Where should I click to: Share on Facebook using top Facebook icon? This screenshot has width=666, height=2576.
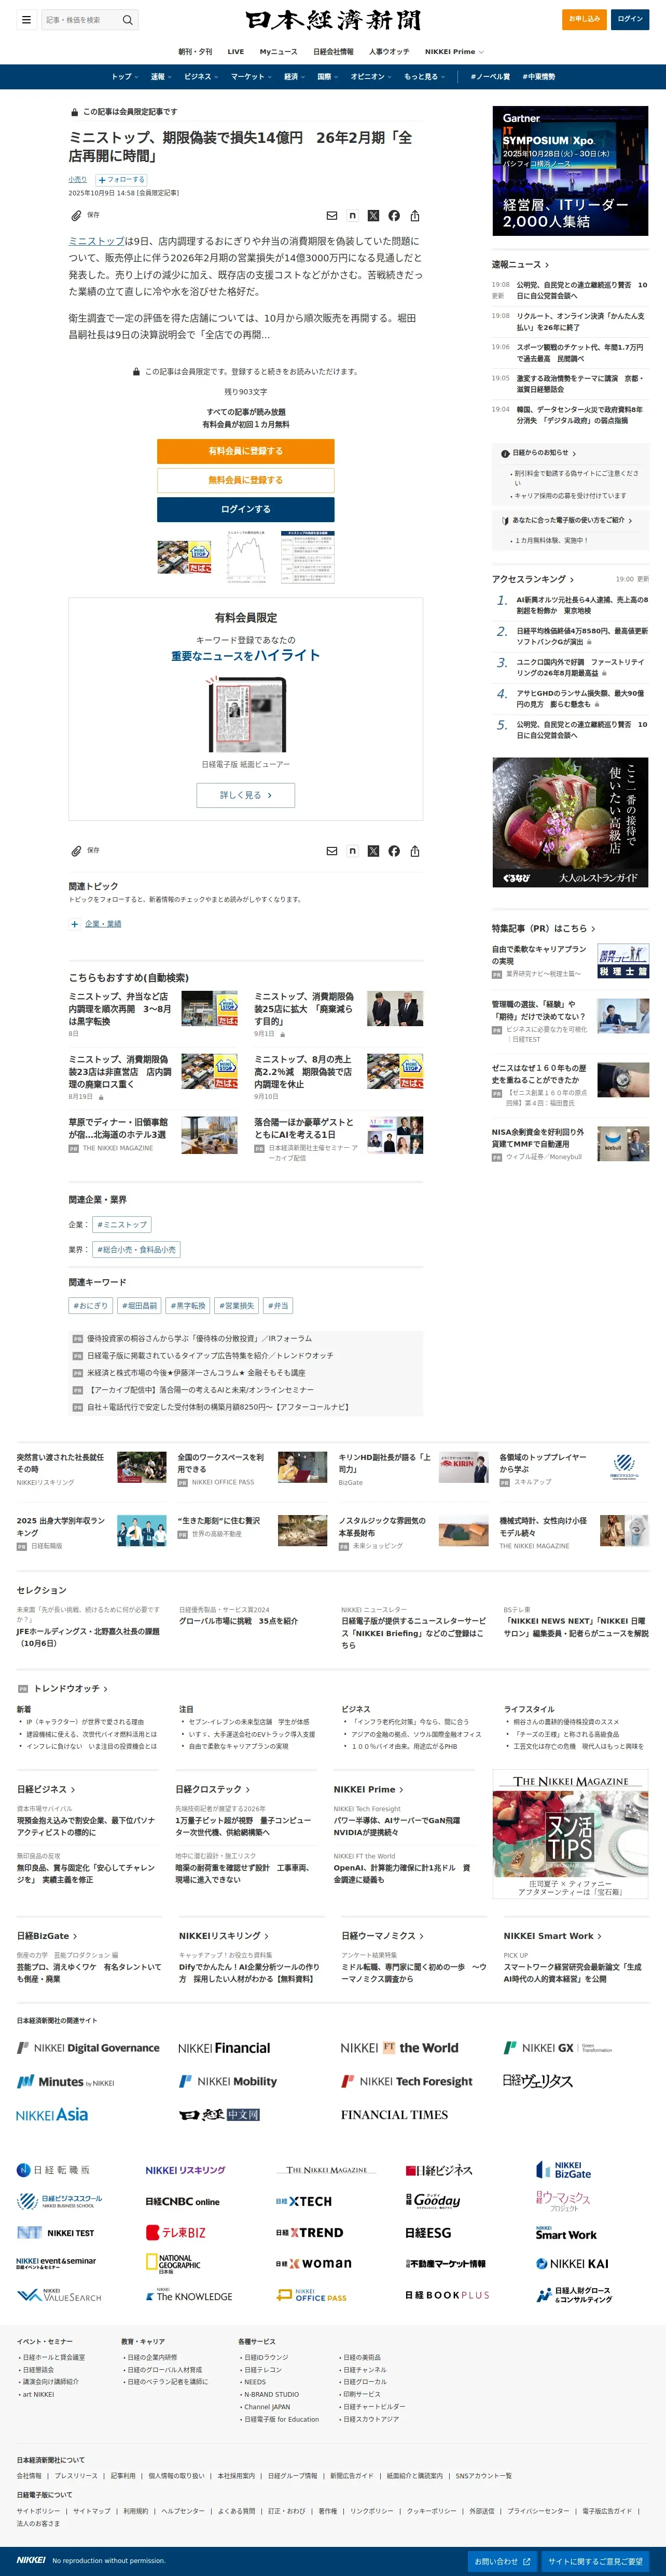point(393,215)
